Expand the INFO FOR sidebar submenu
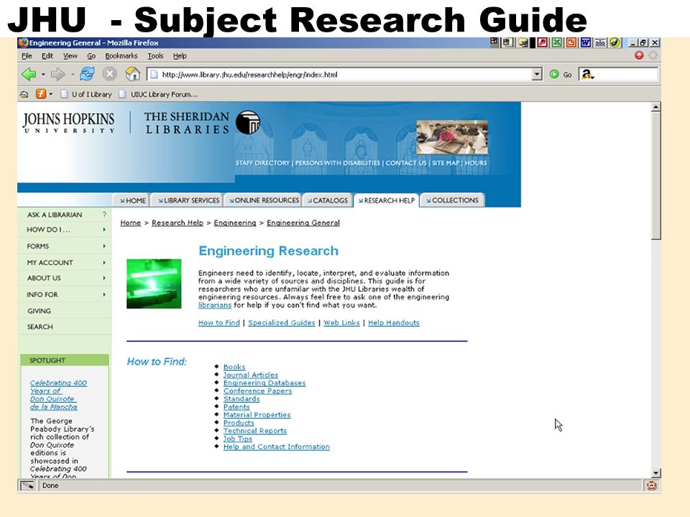Screen dimensions: 690x517 coord(104,294)
